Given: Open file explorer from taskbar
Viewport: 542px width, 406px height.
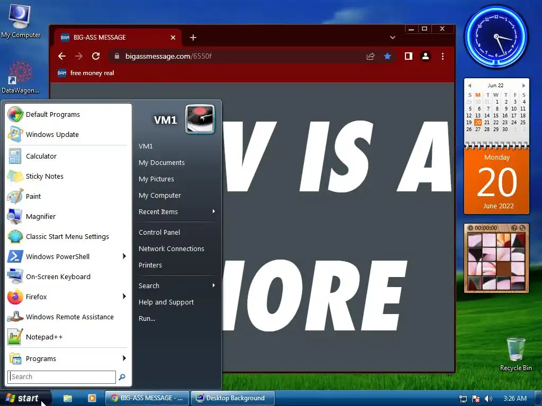Looking at the screenshot, I should 68,398.
